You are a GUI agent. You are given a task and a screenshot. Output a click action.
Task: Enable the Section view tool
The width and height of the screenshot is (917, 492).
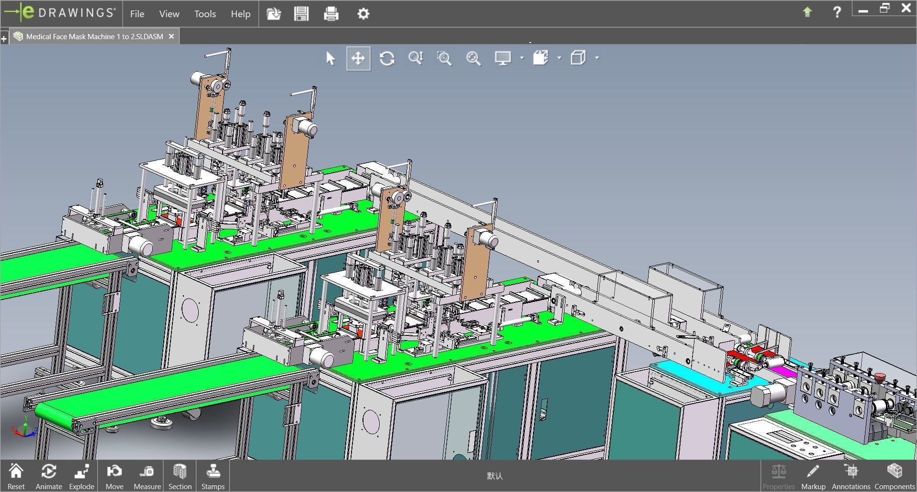pos(180,476)
